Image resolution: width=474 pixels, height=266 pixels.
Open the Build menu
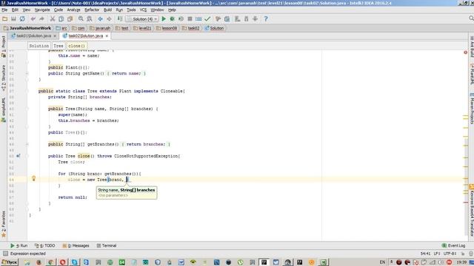[107, 10]
